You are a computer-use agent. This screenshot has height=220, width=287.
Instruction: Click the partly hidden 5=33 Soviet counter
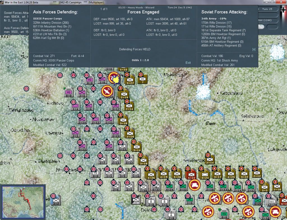(x=123, y=69)
